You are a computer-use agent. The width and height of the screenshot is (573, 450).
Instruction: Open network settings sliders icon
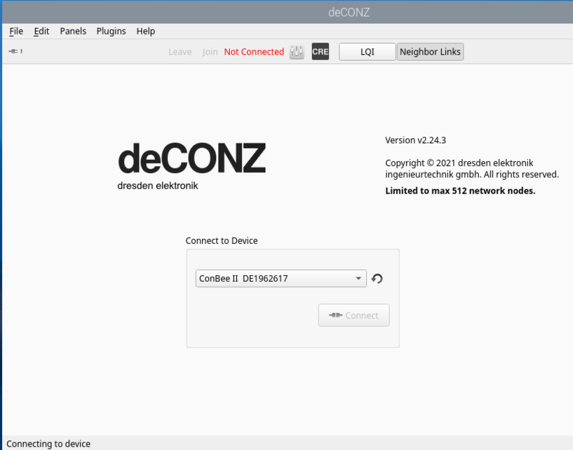click(297, 52)
